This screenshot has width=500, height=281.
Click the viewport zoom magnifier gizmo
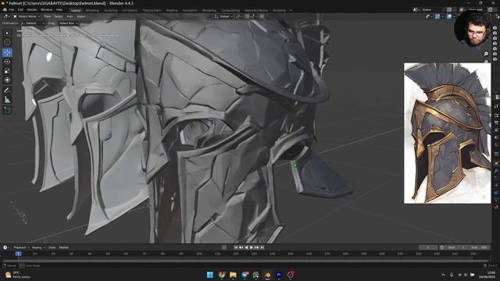click(486, 54)
